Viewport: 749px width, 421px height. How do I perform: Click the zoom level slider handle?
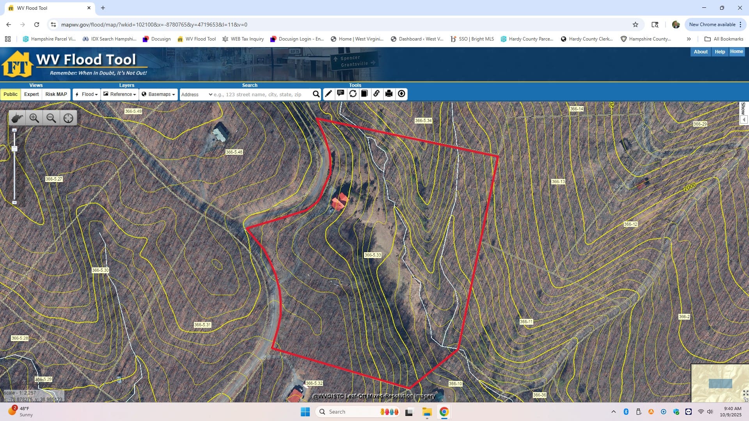click(14, 149)
